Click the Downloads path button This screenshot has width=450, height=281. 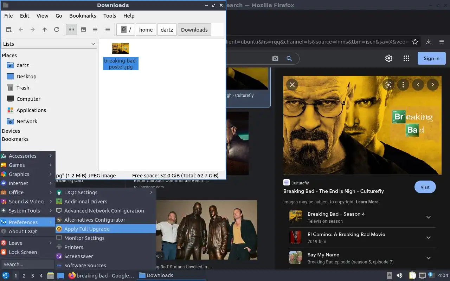tap(194, 30)
